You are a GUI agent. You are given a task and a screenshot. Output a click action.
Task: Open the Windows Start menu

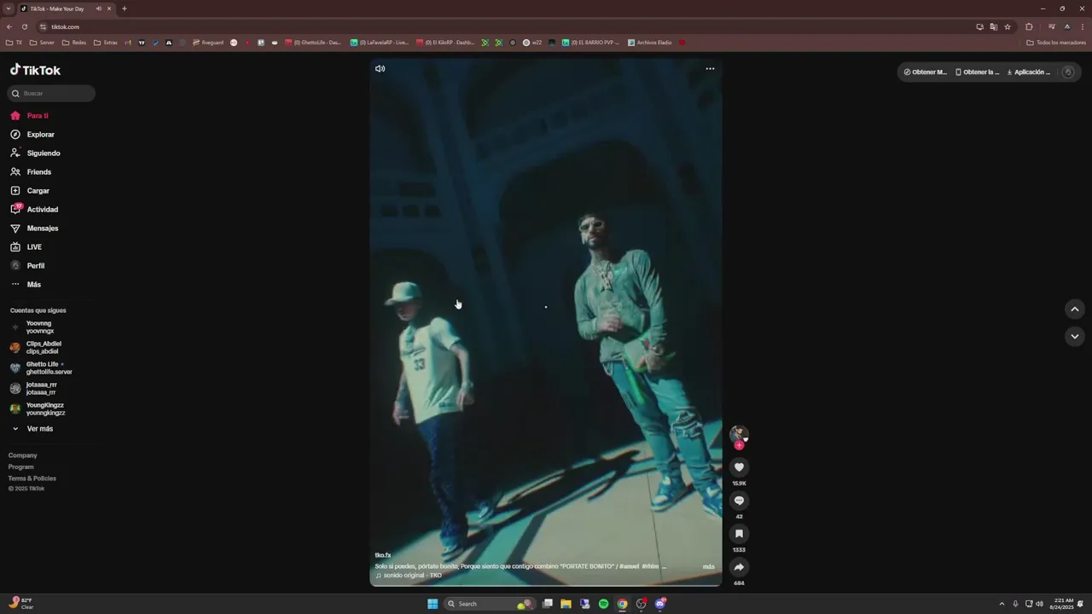click(433, 604)
